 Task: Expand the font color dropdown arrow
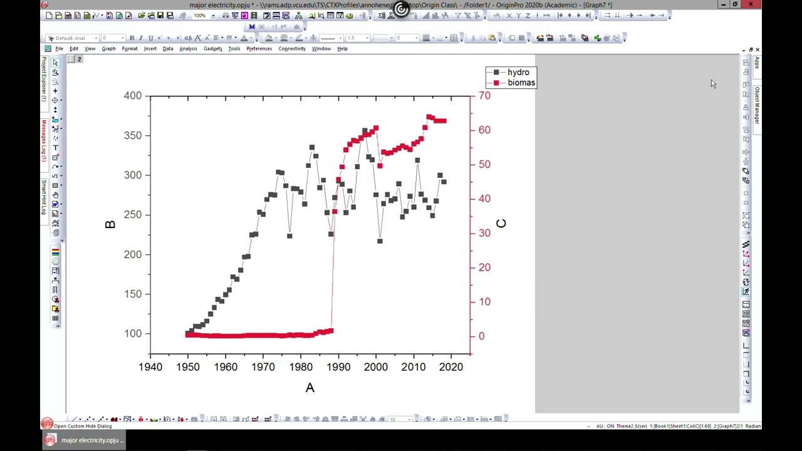pyautogui.click(x=251, y=38)
